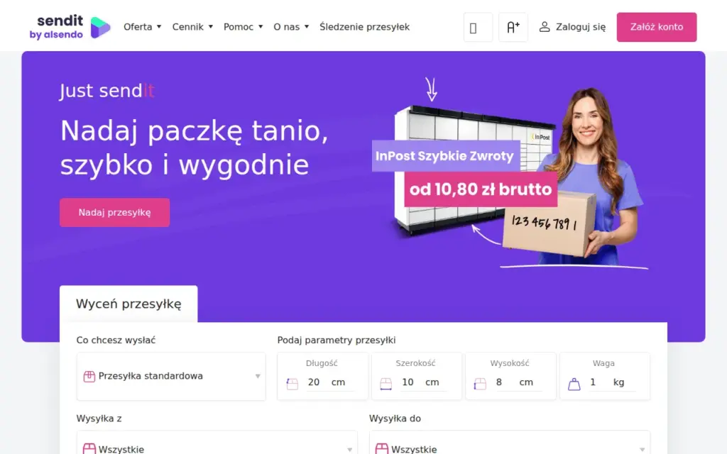The image size is (727, 454).
Task: Click the user profile icon beside Zaloguj się
Action: click(x=545, y=27)
